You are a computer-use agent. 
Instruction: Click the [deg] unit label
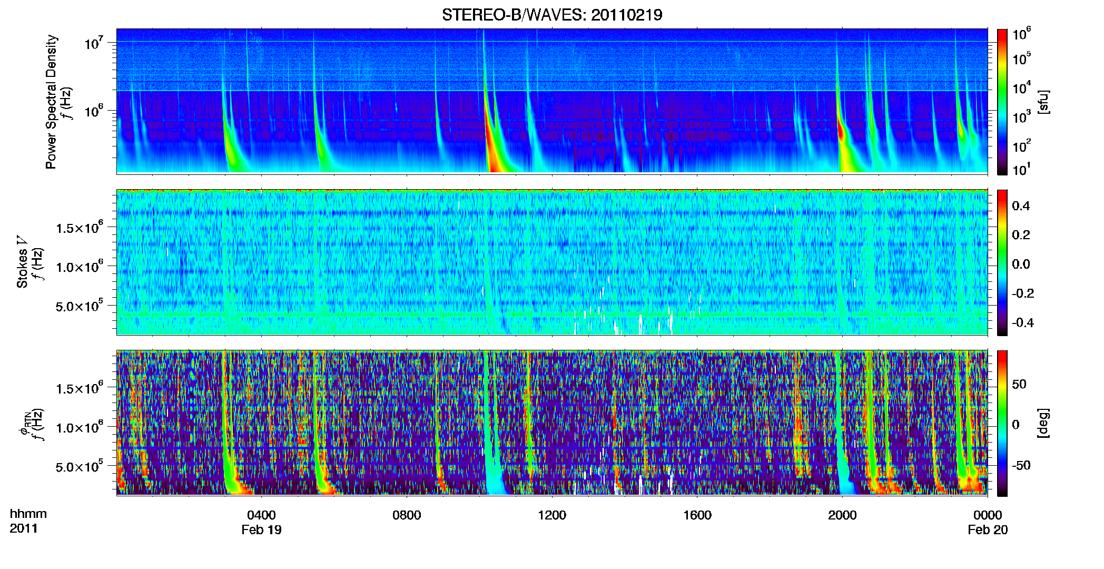(x=1043, y=423)
